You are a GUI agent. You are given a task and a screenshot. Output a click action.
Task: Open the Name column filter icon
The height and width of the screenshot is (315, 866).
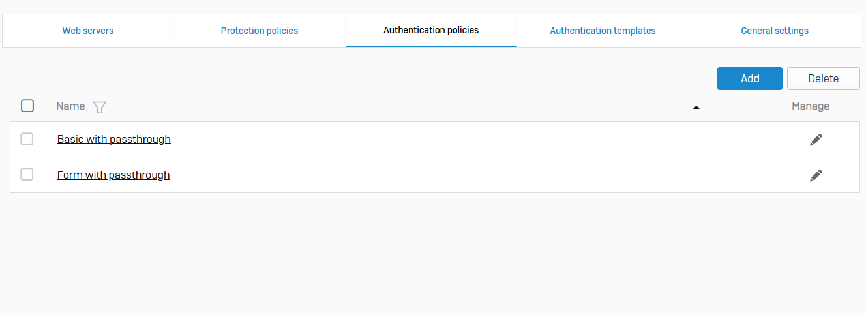pos(99,107)
